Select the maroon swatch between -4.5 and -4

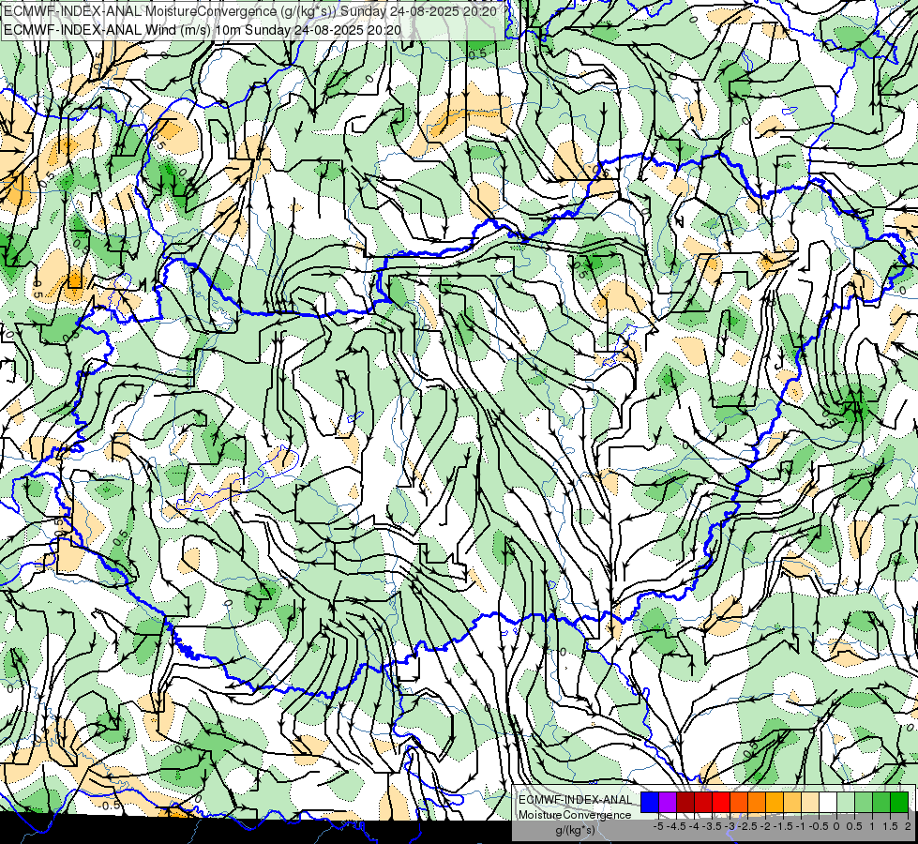coord(685,802)
